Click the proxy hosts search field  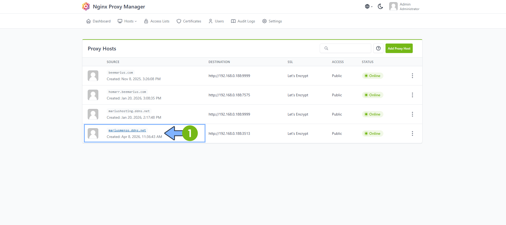click(x=345, y=48)
